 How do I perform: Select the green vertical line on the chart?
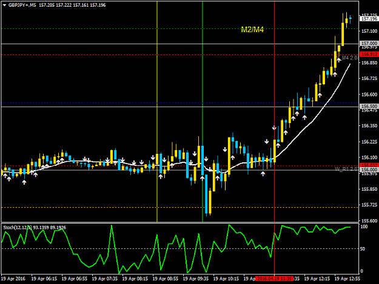pos(203,111)
